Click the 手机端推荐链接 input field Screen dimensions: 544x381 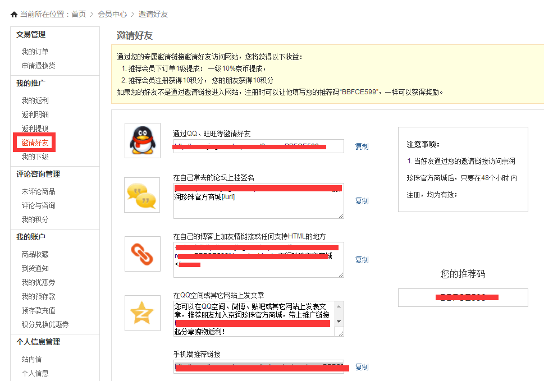click(258, 367)
